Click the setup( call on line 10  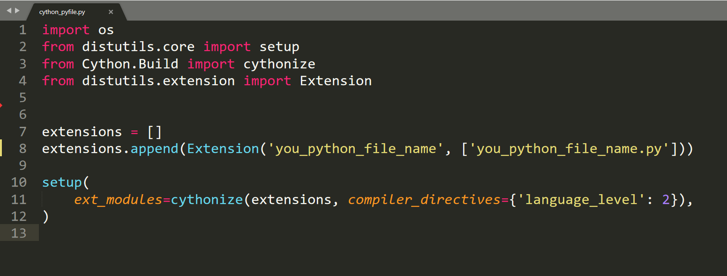tap(66, 183)
